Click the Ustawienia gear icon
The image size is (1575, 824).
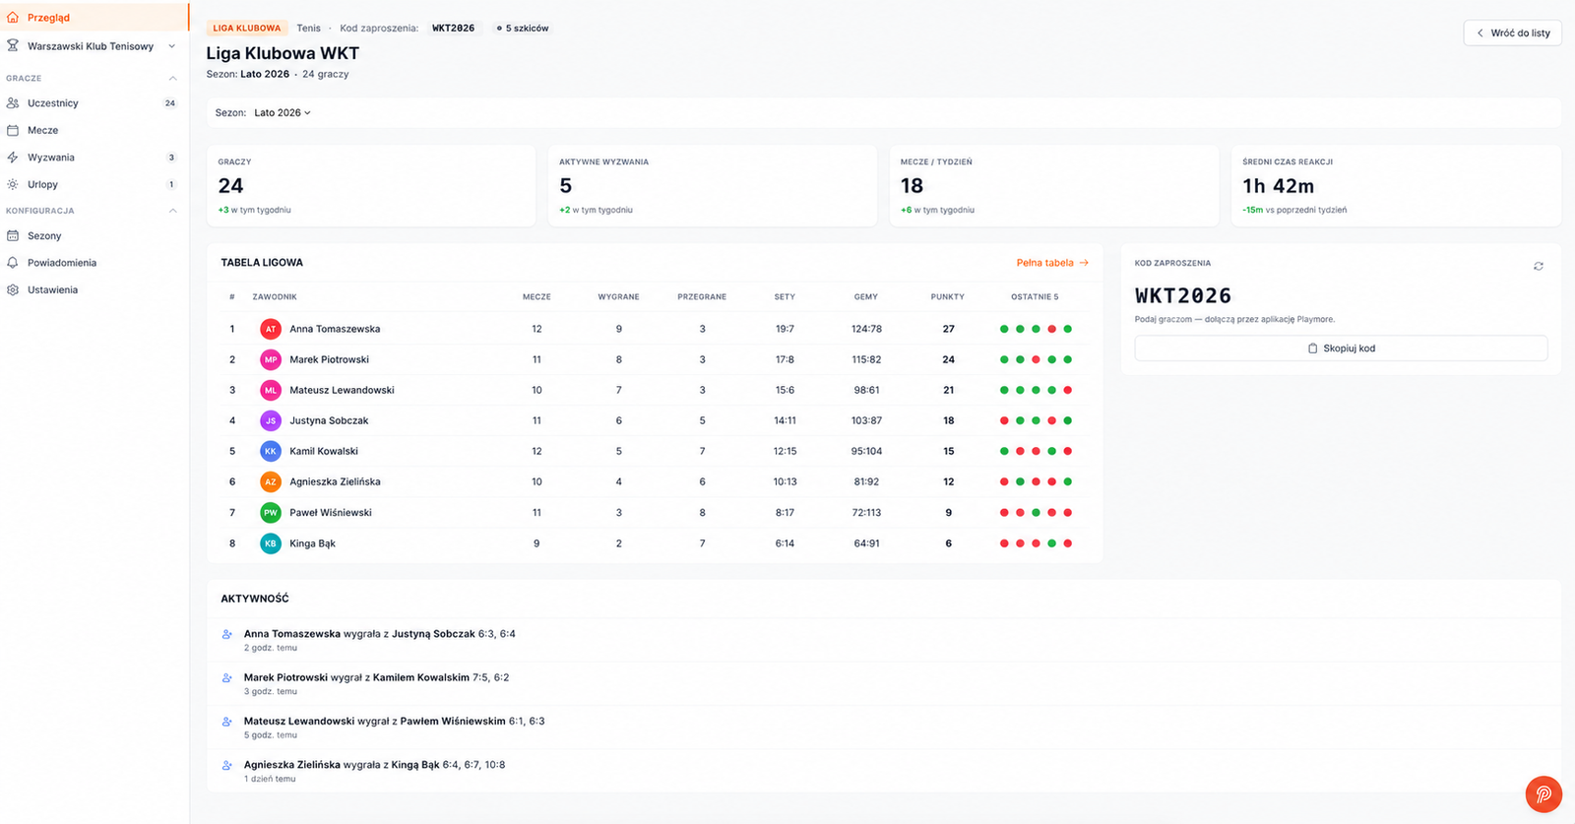point(13,289)
